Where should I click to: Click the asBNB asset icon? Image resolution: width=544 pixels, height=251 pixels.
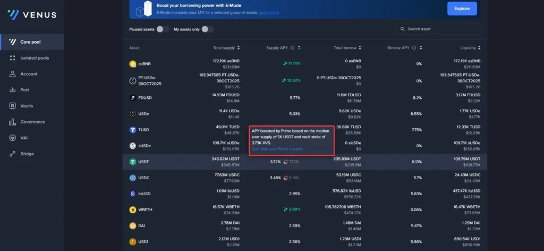(133, 64)
